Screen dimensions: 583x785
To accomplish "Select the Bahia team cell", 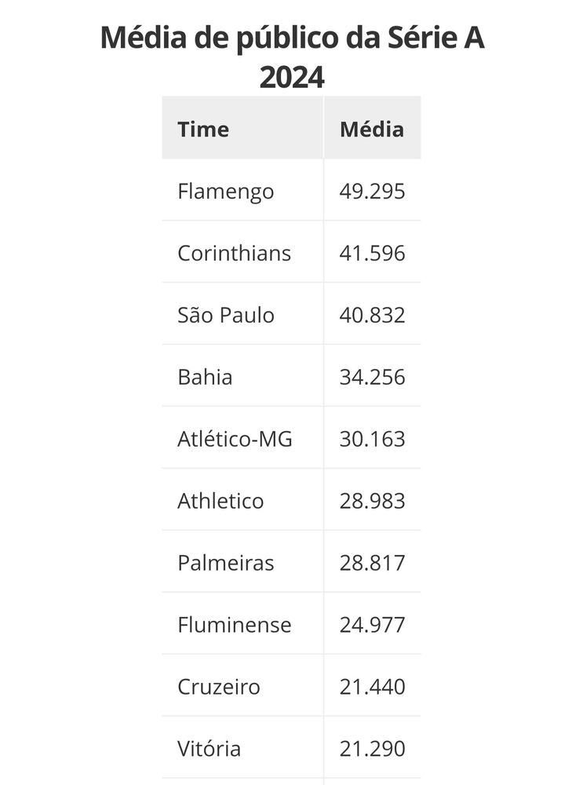I will tap(205, 377).
